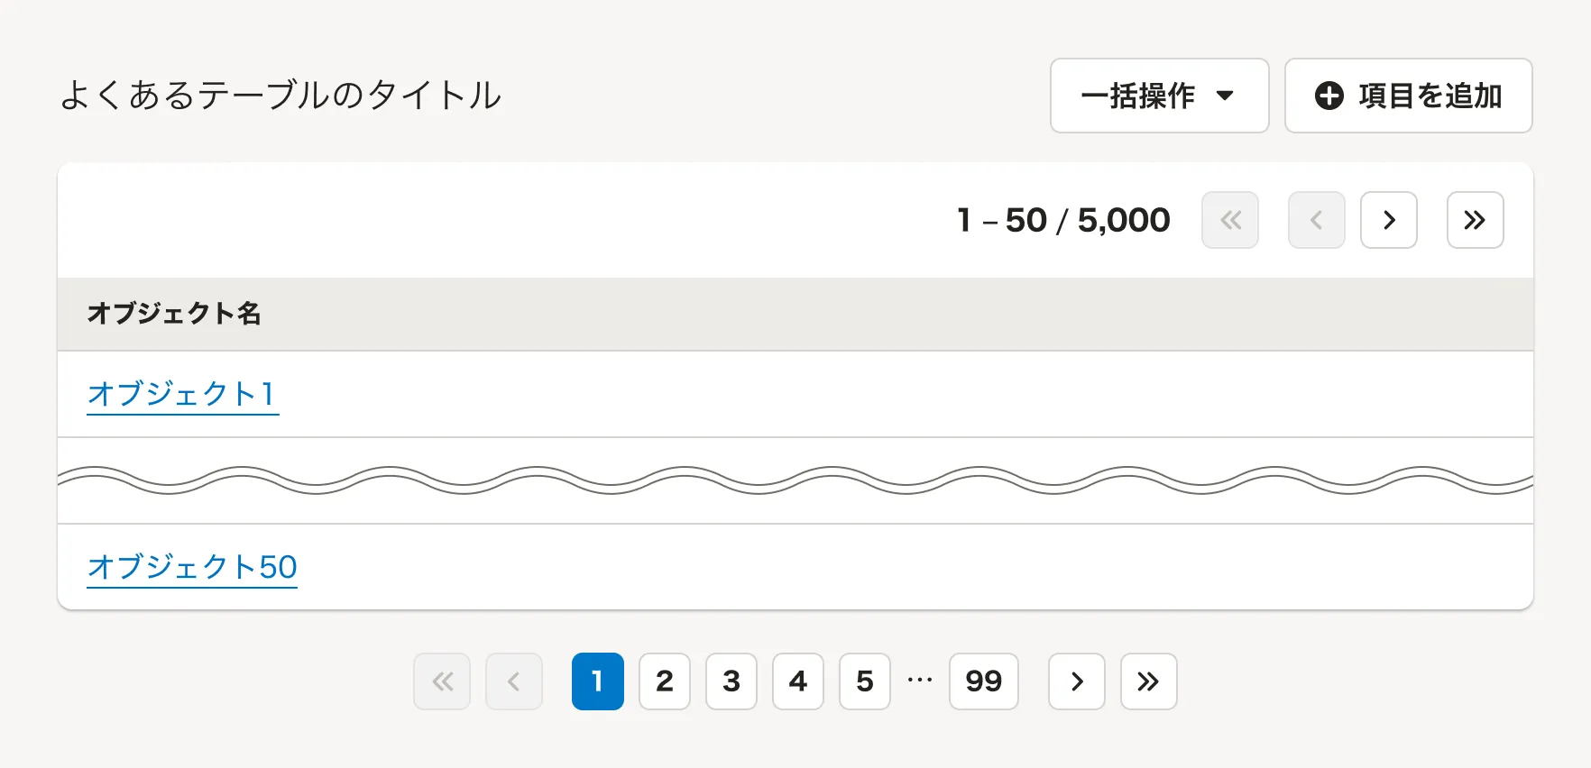Open the オブジェクト50 link

click(x=192, y=567)
